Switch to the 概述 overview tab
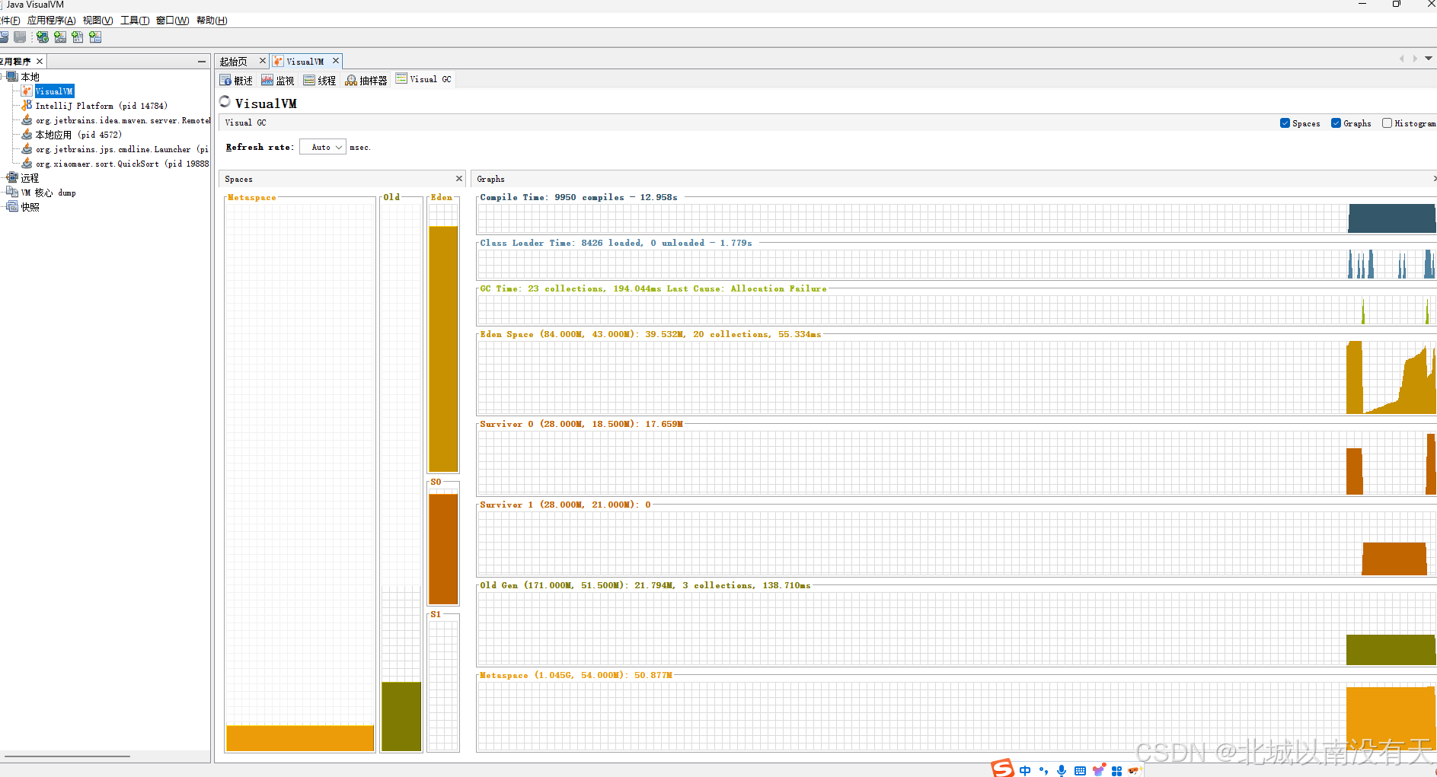The height and width of the screenshot is (777, 1437). [236, 80]
